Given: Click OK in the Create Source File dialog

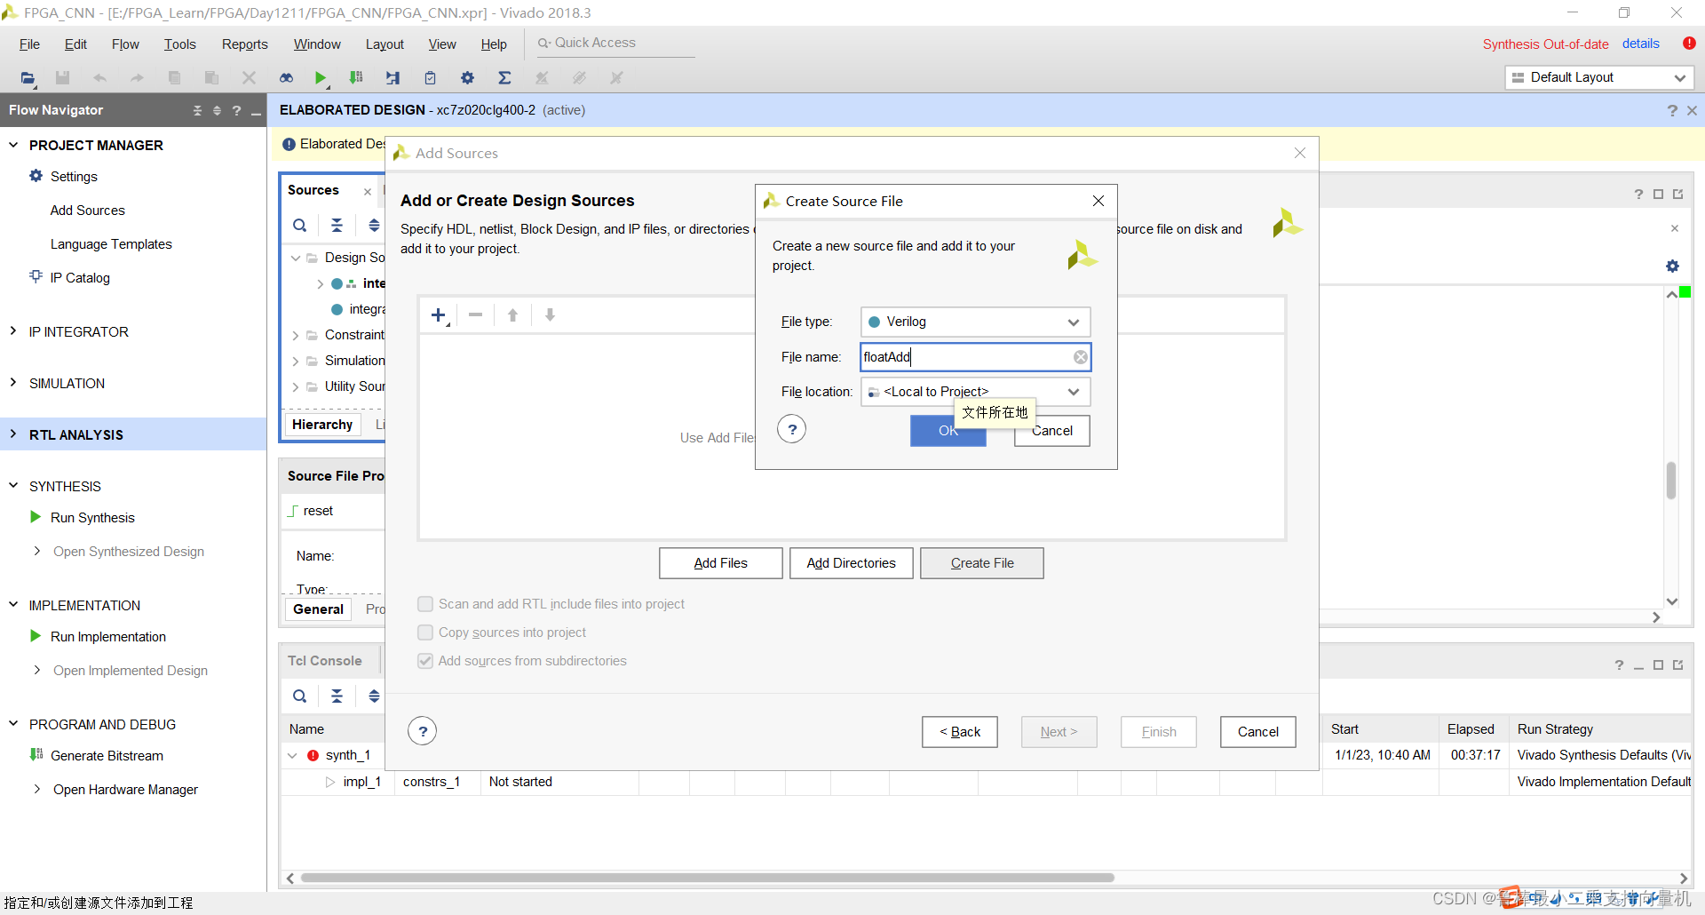Looking at the screenshot, I should click(x=948, y=431).
